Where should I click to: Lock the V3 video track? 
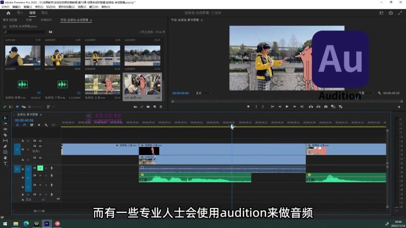23,141
